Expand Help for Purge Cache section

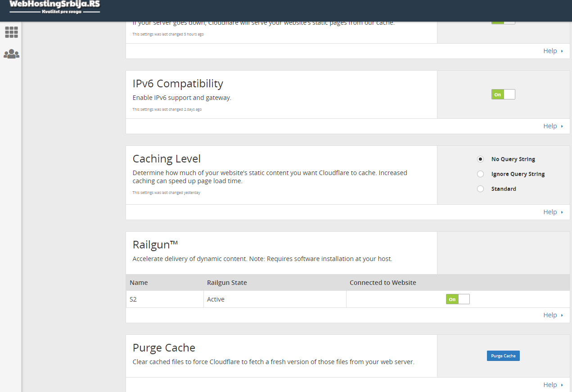coord(553,385)
